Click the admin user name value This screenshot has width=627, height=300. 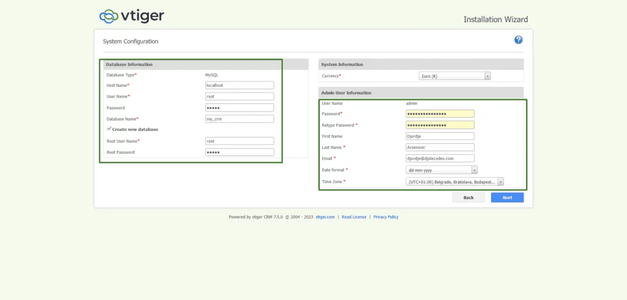point(411,103)
